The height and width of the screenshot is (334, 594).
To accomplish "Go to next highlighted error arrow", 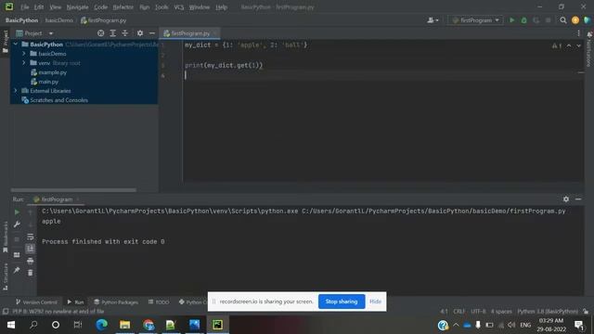I will pyautogui.click(x=578, y=45).
